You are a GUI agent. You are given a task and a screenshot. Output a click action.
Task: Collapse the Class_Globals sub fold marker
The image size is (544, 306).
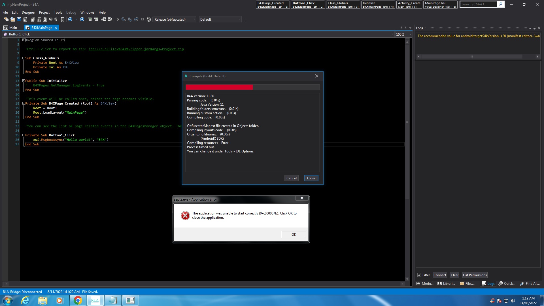coord(24,58)
